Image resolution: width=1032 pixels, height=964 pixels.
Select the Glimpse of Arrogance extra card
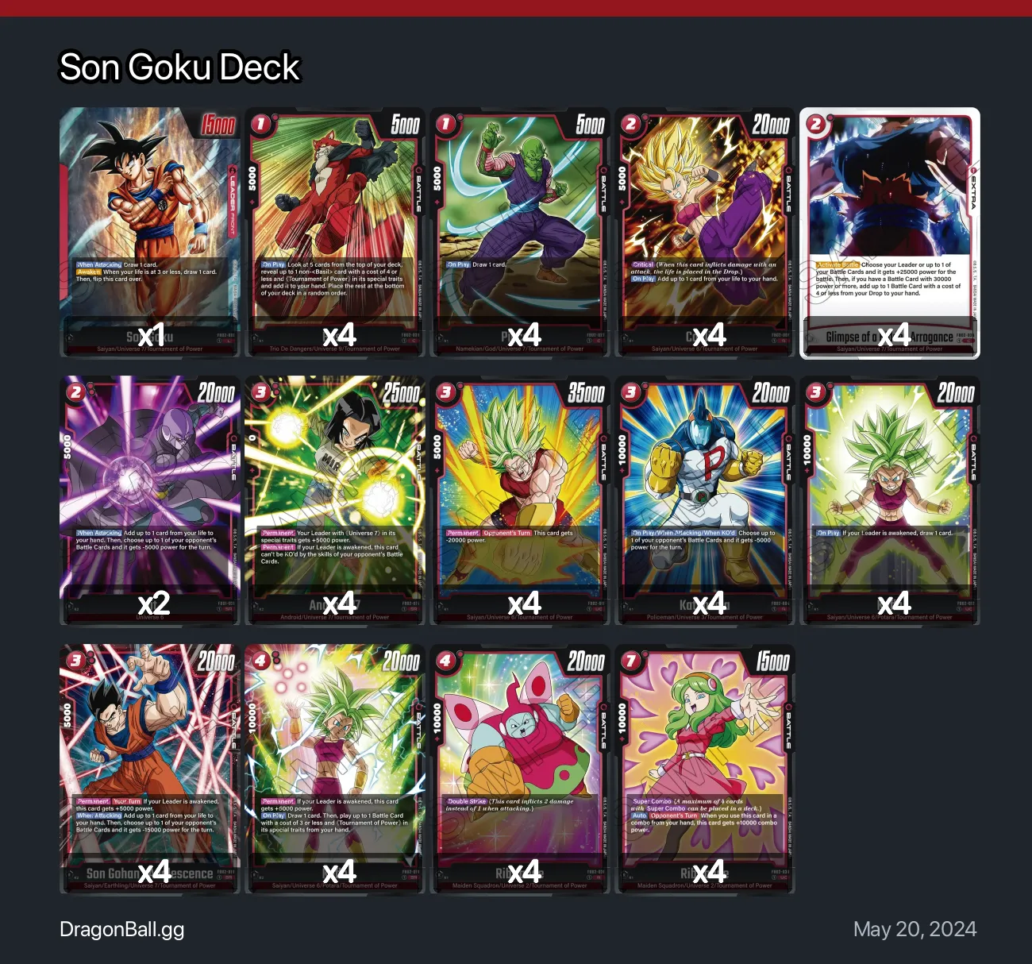click(890, 233)
